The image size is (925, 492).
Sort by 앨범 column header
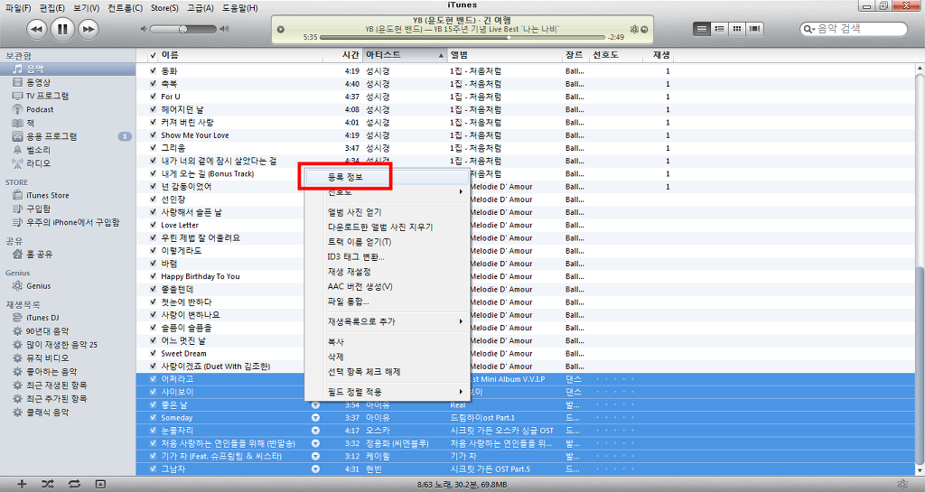(x=506, y=55)
